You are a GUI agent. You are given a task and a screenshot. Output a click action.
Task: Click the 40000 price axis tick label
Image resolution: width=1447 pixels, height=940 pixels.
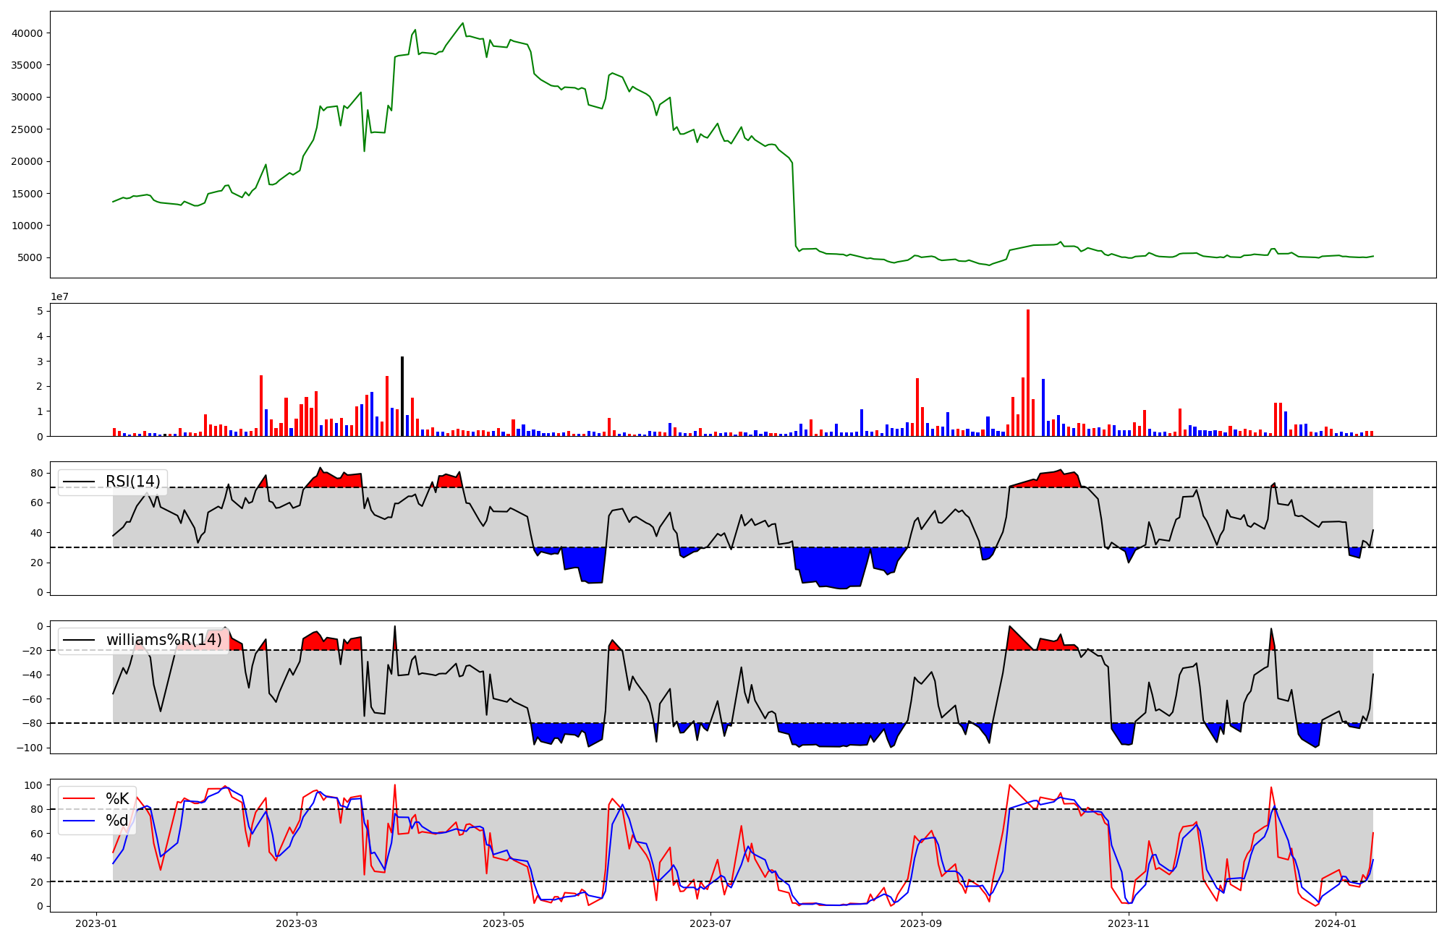(27, 33)
